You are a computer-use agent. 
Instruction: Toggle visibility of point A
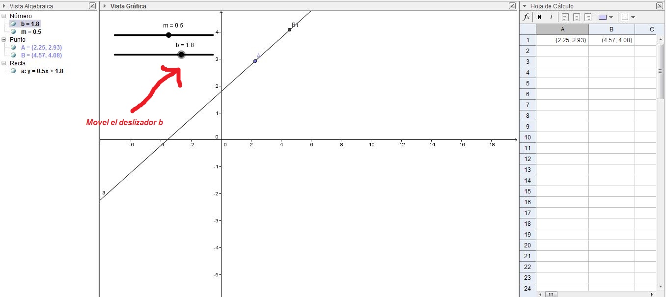[x=14, y=47]
